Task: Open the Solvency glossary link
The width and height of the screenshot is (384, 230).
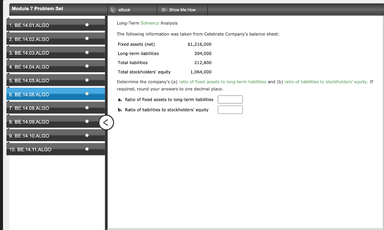Action: 149,23
